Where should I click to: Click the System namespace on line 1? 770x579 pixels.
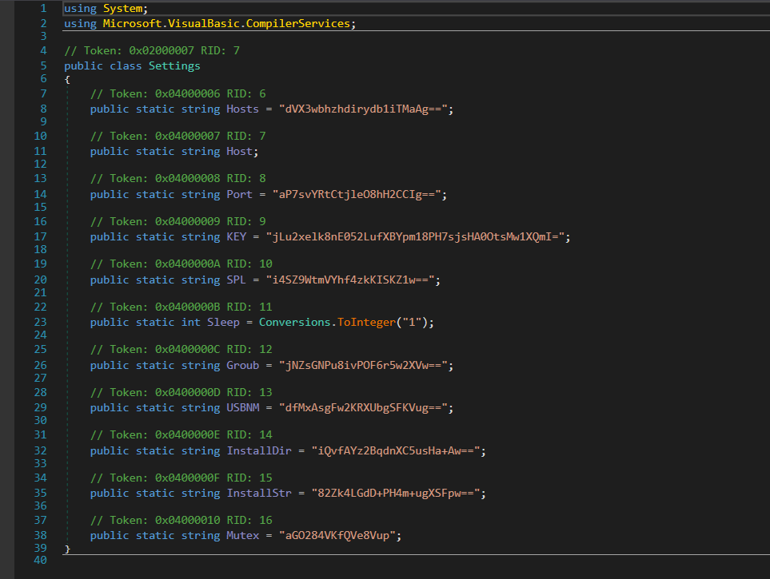point(123,9)
